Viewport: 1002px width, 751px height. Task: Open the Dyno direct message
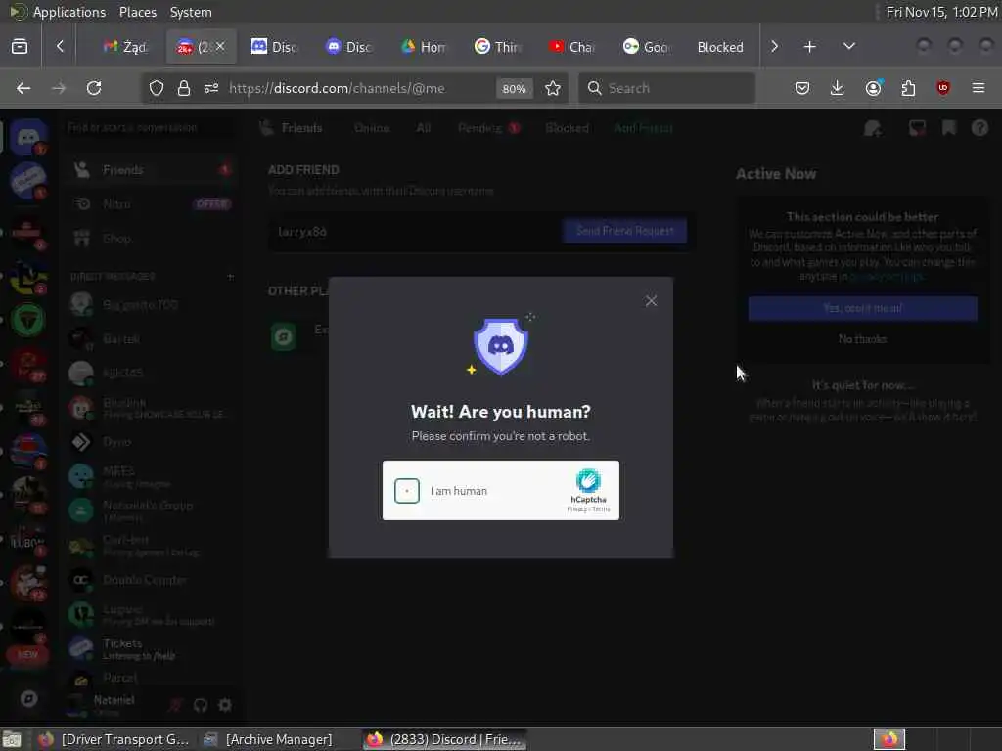151,441
